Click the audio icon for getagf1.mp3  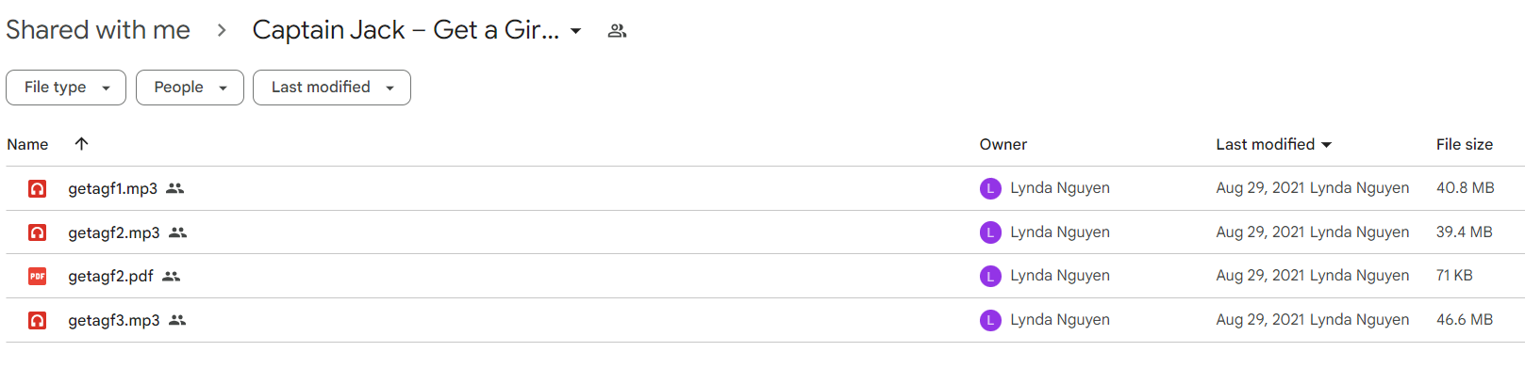[x=37, y=188]
